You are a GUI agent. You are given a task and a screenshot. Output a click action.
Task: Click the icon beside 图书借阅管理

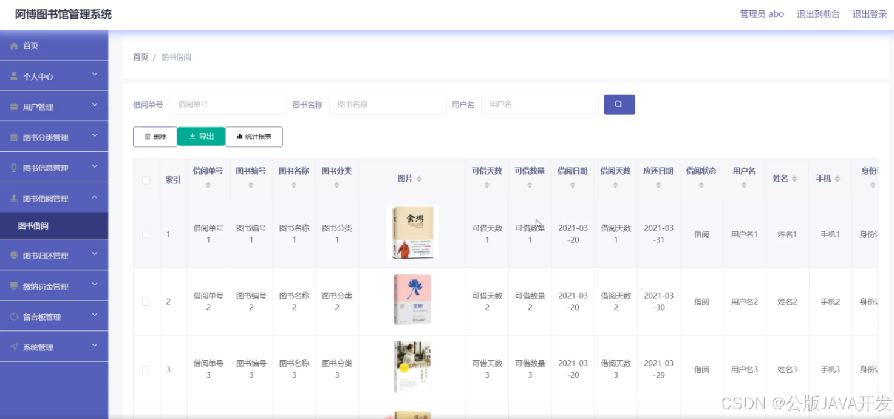point(14,199)
